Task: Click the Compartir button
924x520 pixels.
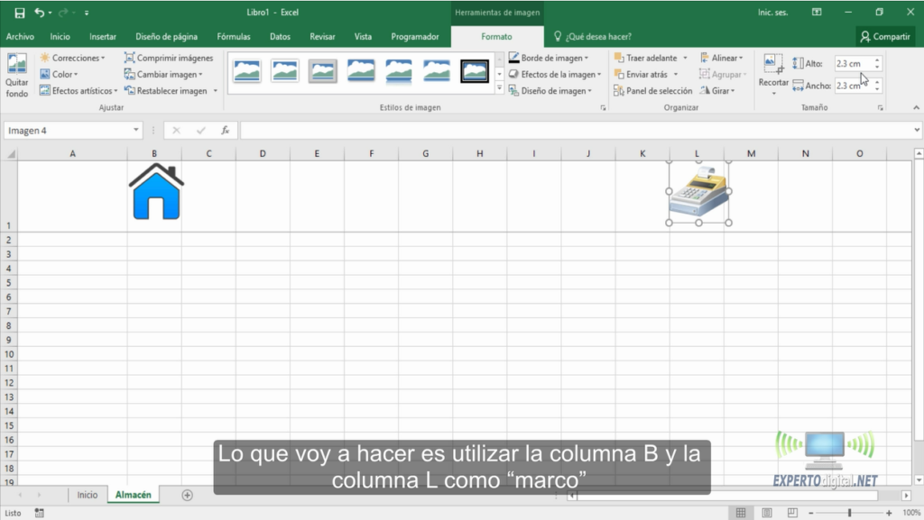Action: point(885,36)
